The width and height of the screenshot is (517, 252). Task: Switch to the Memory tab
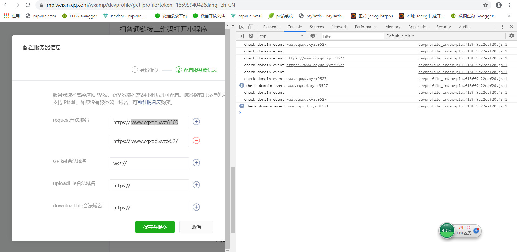393,27
